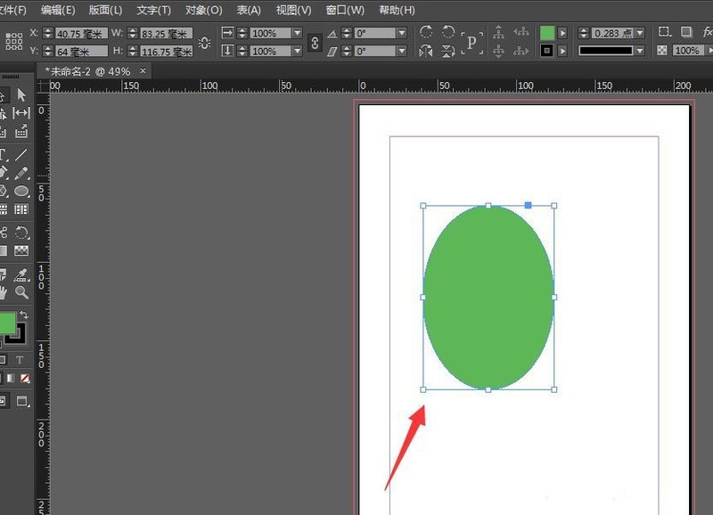Open the 对象(O) menu
The image size is (713, 515).
(203, 10)
